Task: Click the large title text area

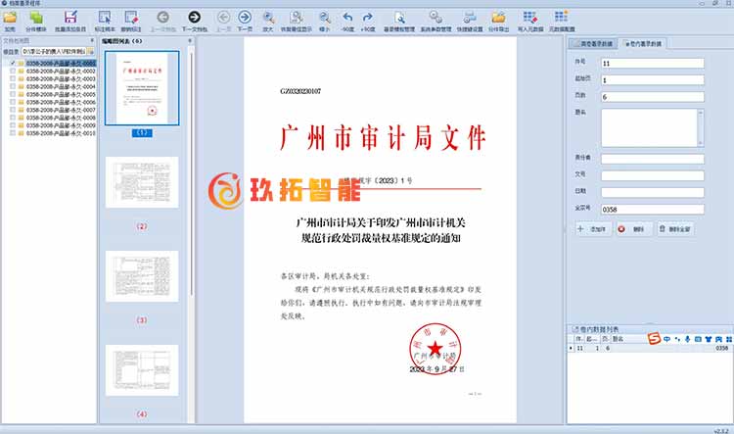Action: tap(649, 128)
